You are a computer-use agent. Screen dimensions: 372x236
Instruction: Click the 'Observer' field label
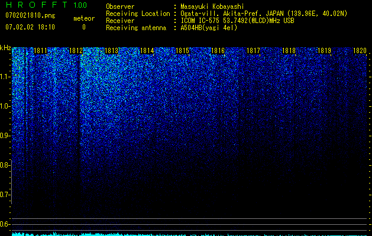click(x=120, y=6)
